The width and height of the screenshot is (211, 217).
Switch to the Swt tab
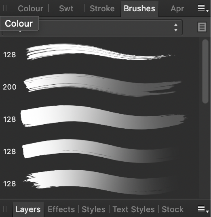[x=66, y=8]
